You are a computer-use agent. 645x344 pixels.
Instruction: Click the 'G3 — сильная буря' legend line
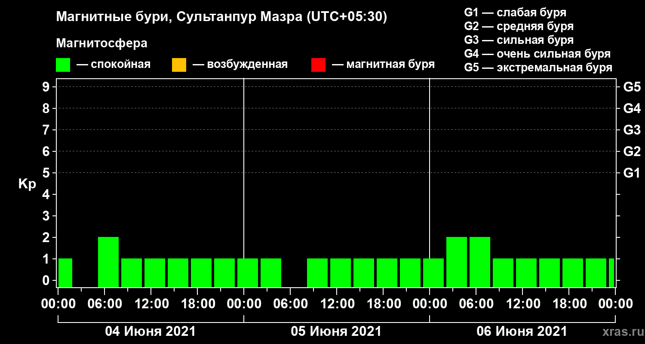[519, 40]
